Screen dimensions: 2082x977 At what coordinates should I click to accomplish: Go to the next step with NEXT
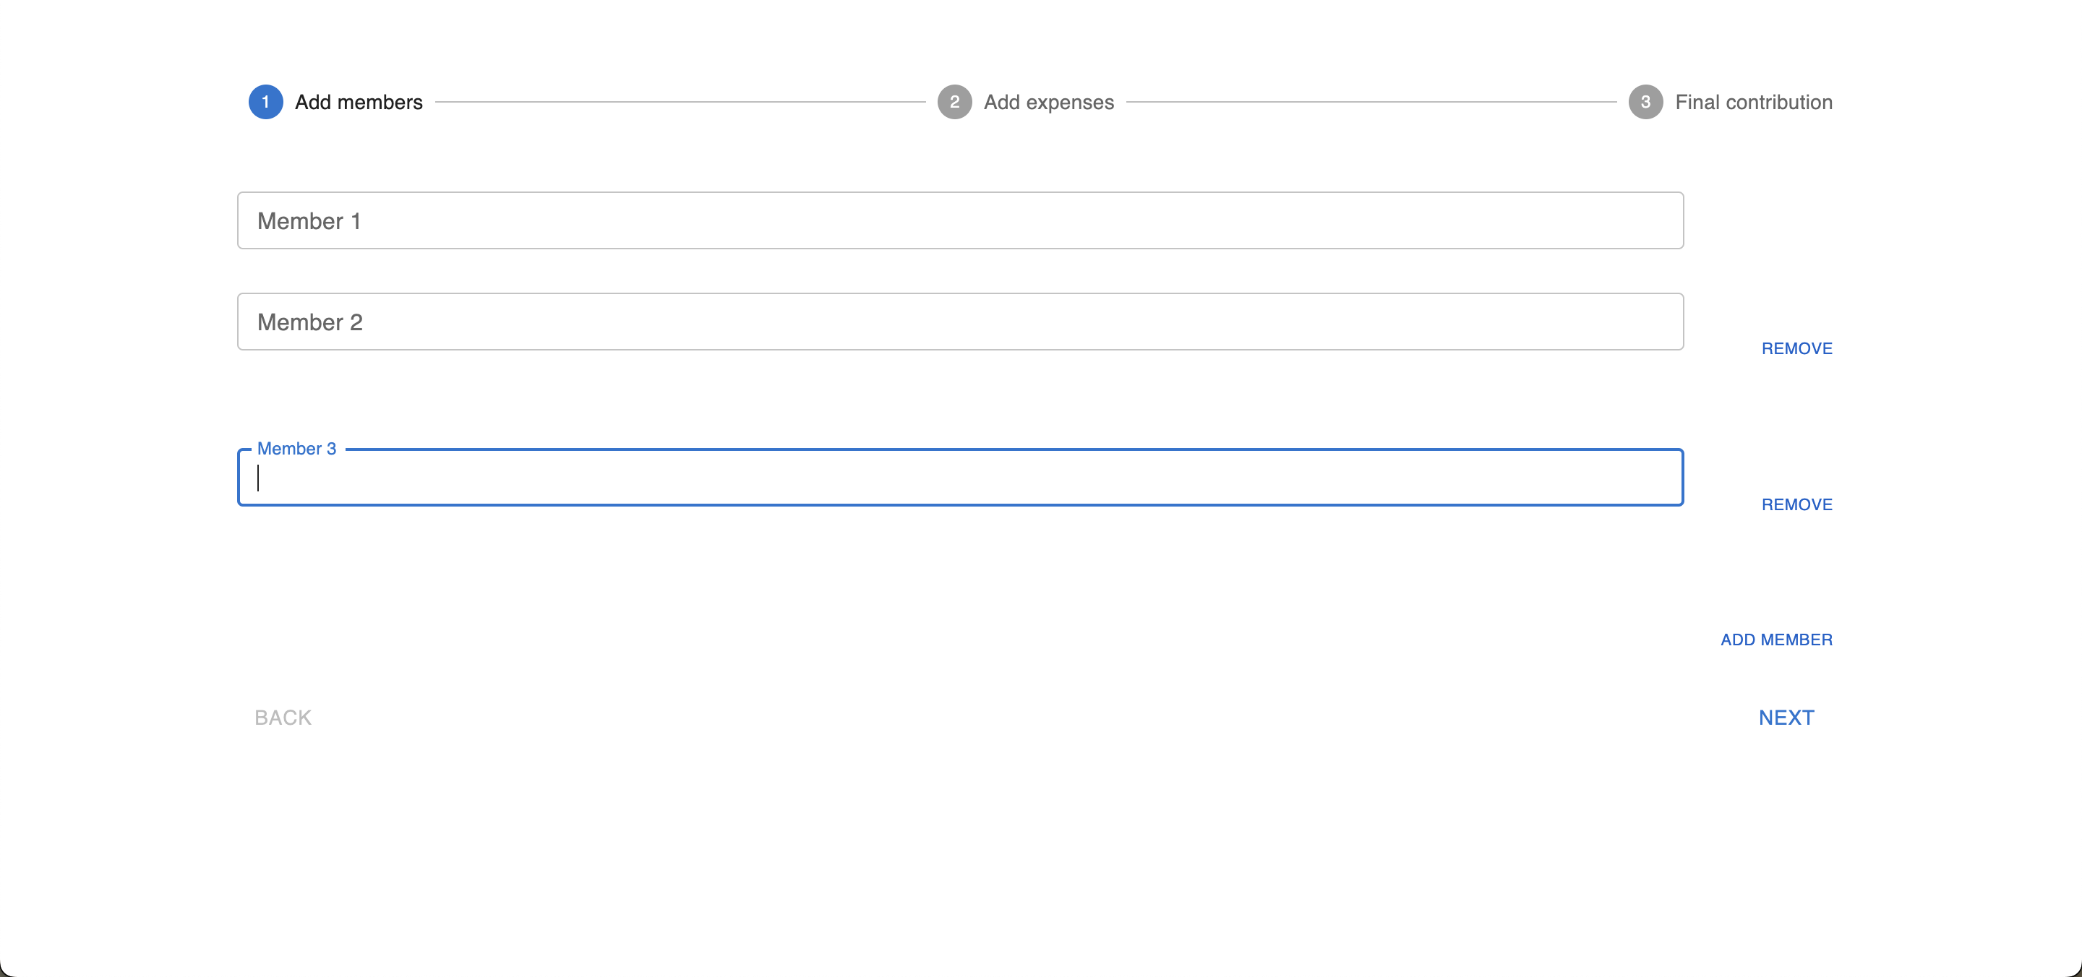1786,718
